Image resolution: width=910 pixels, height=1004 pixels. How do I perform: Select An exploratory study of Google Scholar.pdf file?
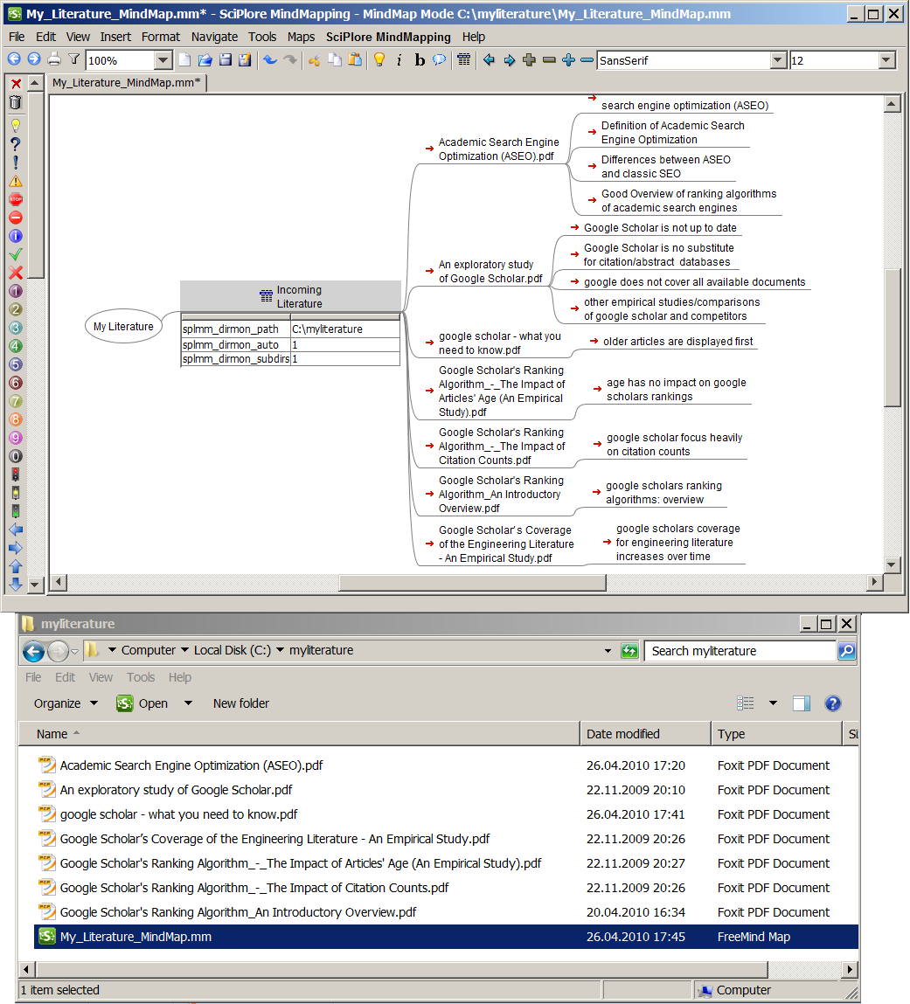tap(446, 790)
